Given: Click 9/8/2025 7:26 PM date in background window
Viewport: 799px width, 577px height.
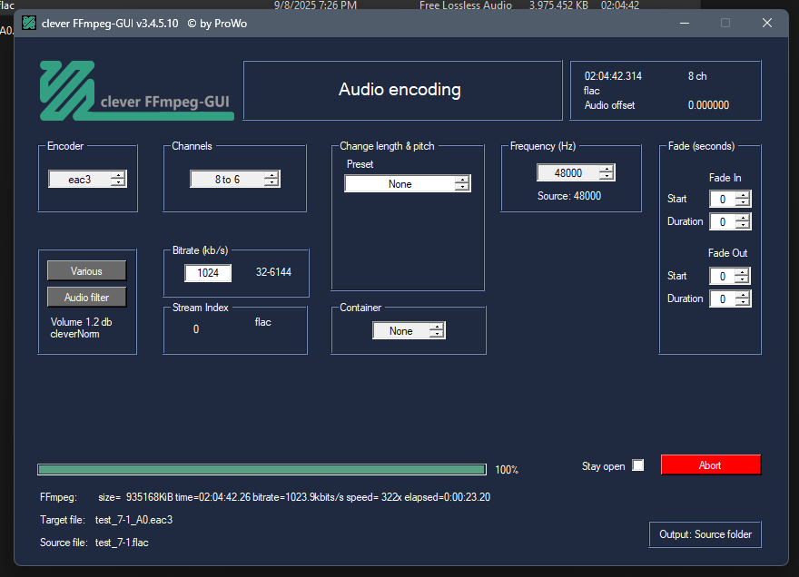Looking at the screenshot, I should coord(315,5).
